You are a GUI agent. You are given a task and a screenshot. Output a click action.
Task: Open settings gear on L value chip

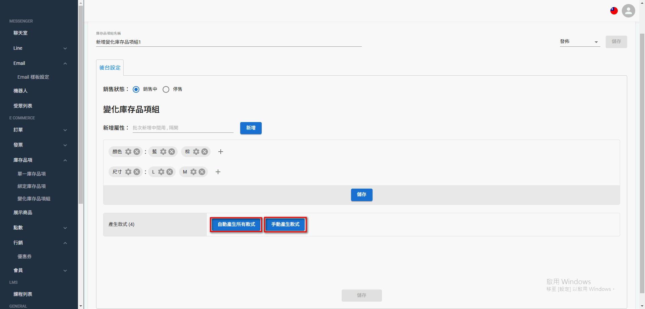[161, 172]
